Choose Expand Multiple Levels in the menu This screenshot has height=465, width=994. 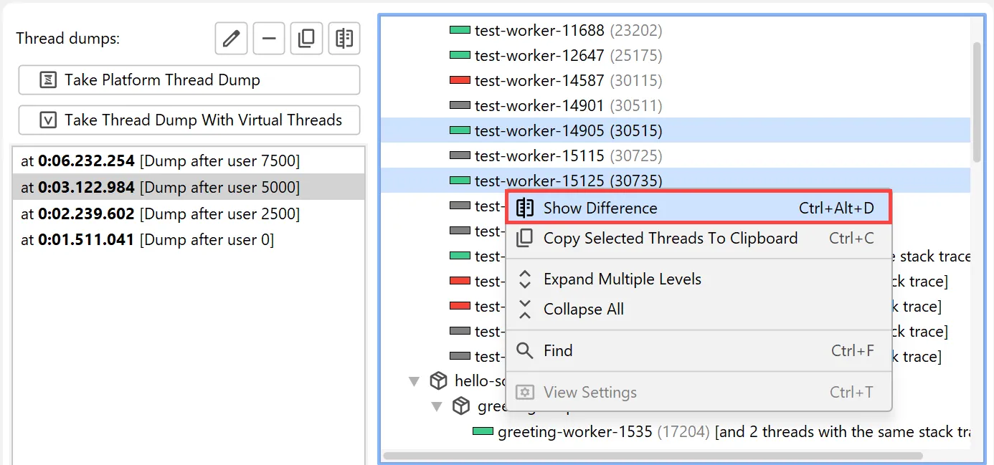(699, 279)
